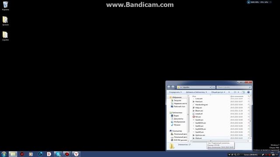Click the Explorer search field

tap(234, 87)
